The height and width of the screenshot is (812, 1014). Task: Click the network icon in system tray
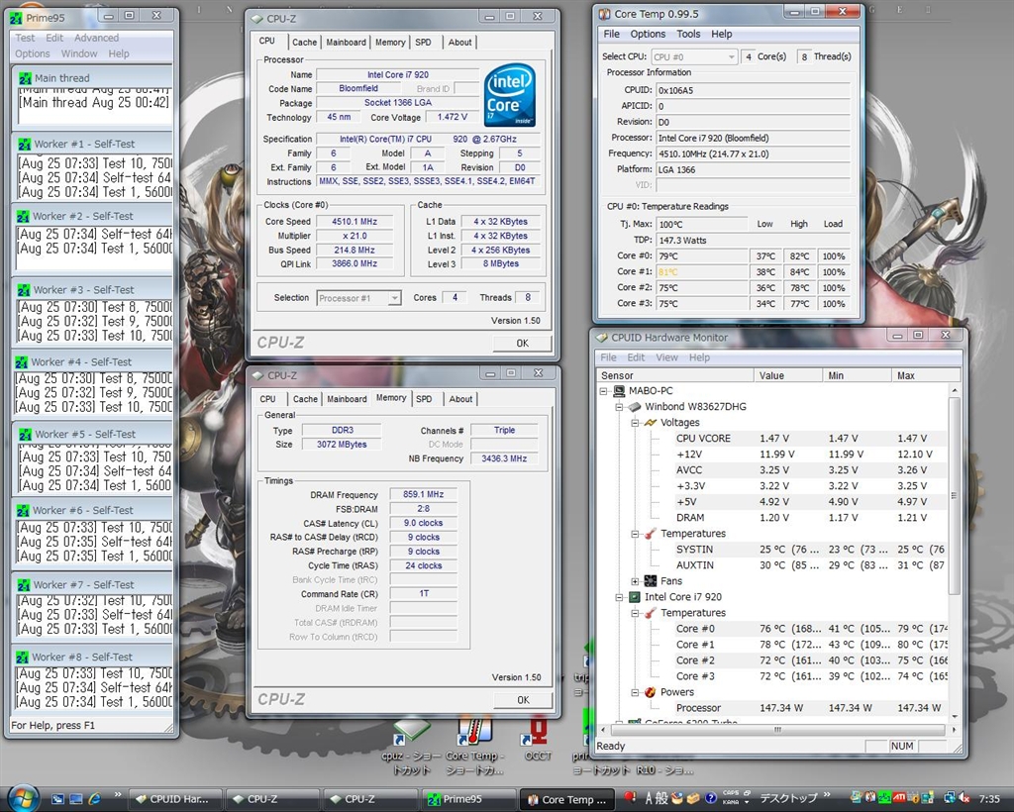[950, 798]
